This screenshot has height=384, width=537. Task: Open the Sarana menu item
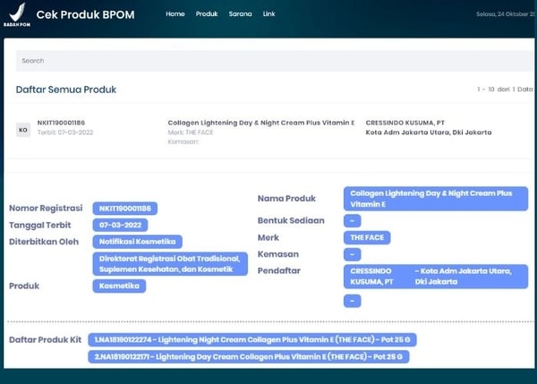[241, 14]
